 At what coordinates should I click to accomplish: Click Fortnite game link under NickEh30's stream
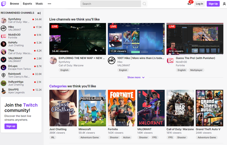[180, 66]
